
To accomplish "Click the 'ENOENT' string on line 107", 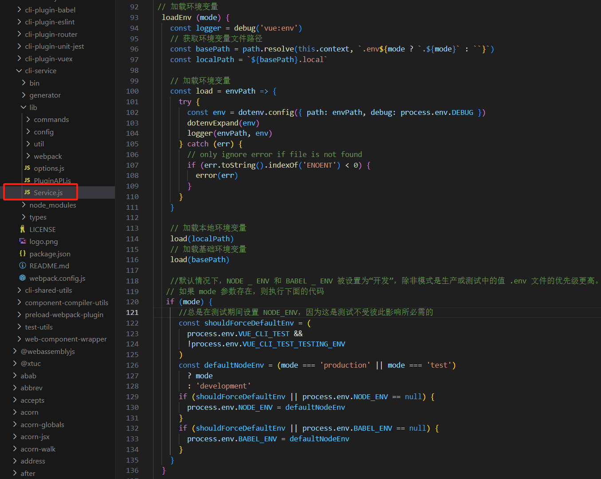I will point(319,165).
